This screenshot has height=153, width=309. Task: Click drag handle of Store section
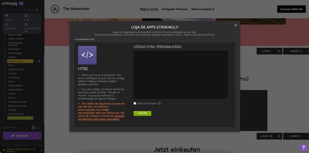click(x=5, y=65)
